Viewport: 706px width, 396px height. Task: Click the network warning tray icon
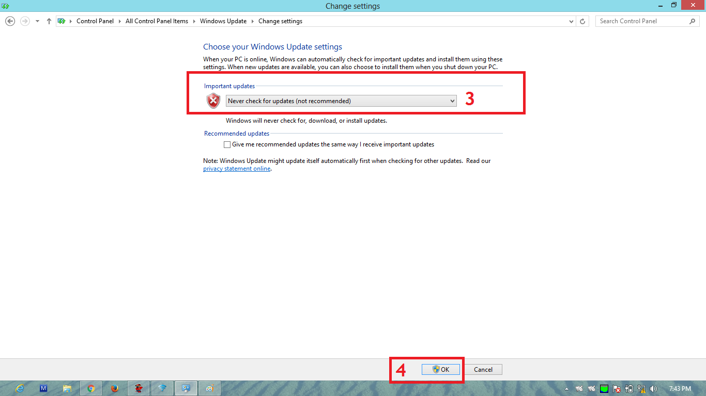[x=641, y=389]
